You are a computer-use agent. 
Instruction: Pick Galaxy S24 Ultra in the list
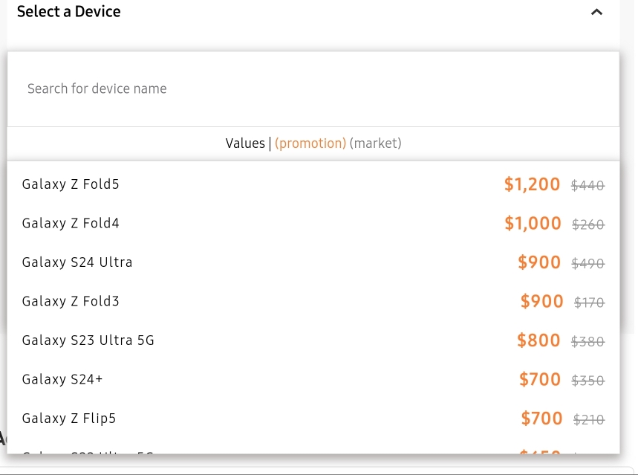(313, 262)
